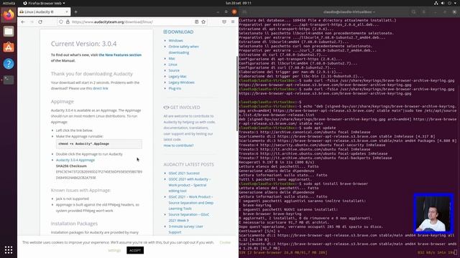Image resolution: width=460 pixels, height=258 pixels.
Task: Open 3-minute survey: User Support post
Action: click(x=185, y=229)
